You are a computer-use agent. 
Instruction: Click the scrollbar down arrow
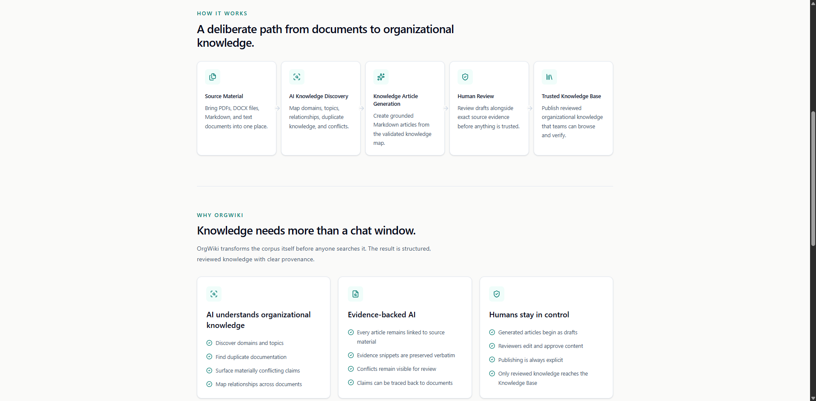(x=813, y=398)
